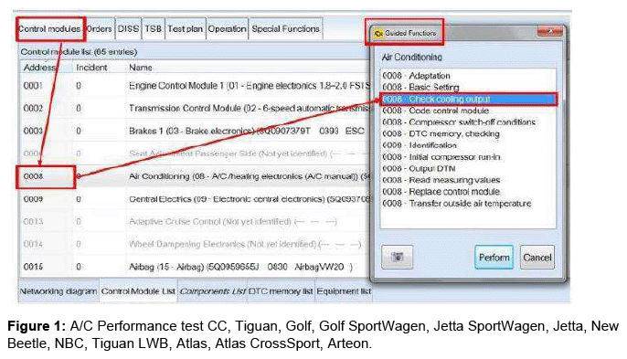Click address cell 0014
The height and width of the screenshot is (359, 627).
(x=33, y=244)
